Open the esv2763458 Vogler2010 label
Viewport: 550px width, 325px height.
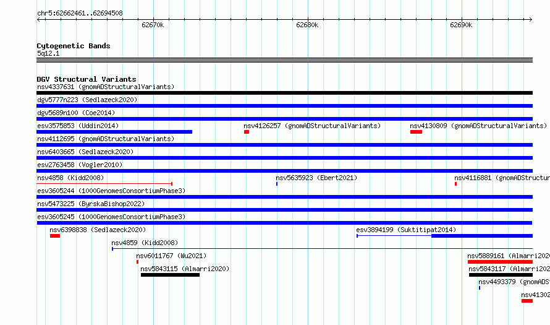click(x=80, y=165)
